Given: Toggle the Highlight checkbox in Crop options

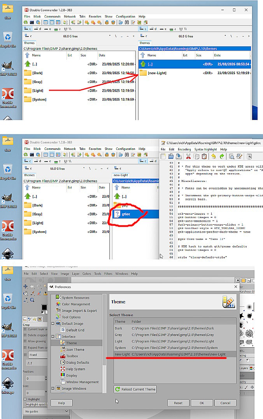Looking at the screenshot, I should point(25,399).
